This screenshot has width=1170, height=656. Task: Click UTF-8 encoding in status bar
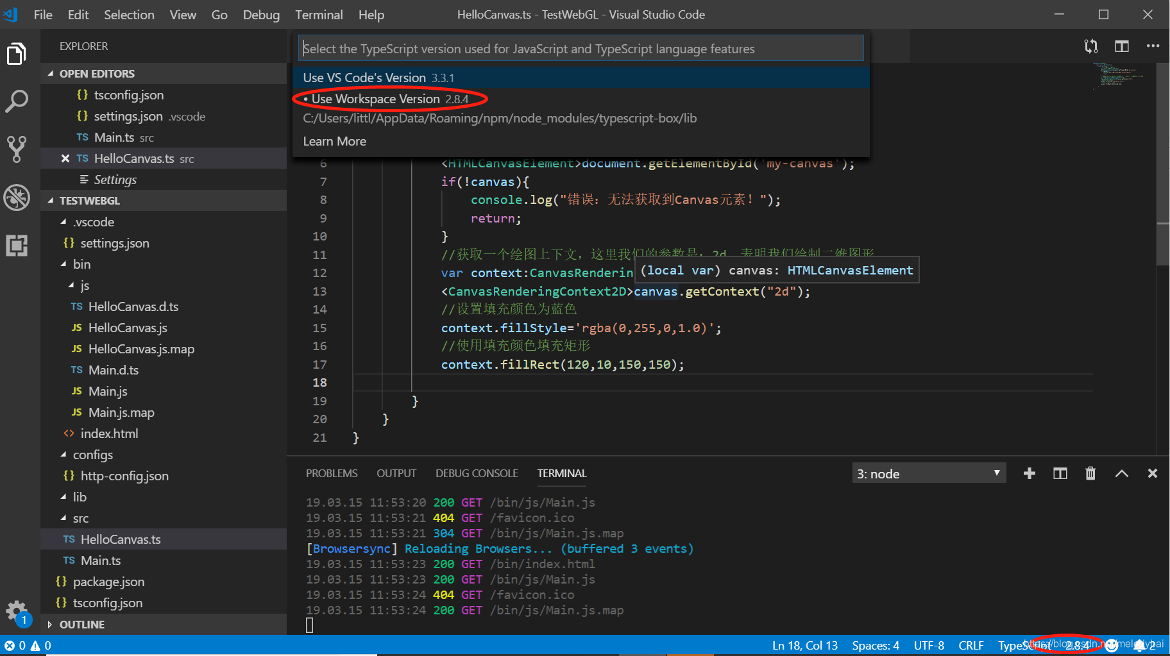[929, 646]
